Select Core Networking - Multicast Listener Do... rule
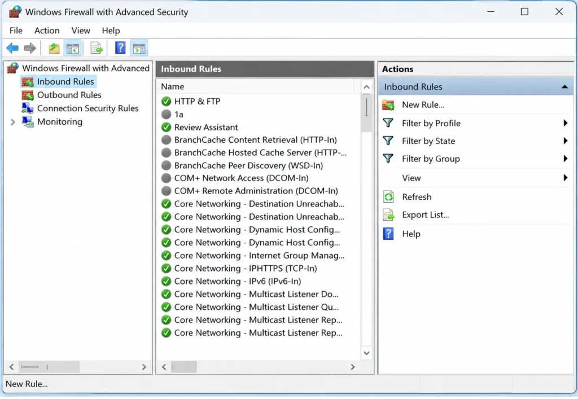Image resolution: width=578 pixels, height=399 pixels. click(256, 294)
